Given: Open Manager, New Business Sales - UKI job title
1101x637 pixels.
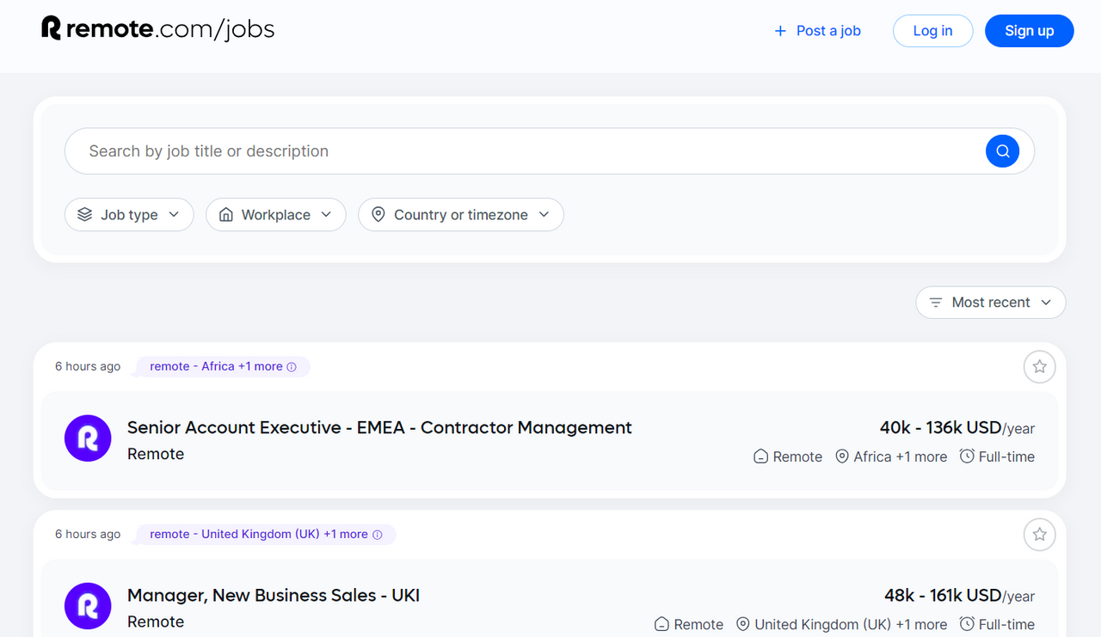Looking at the screenshot, I should (274, 596).
